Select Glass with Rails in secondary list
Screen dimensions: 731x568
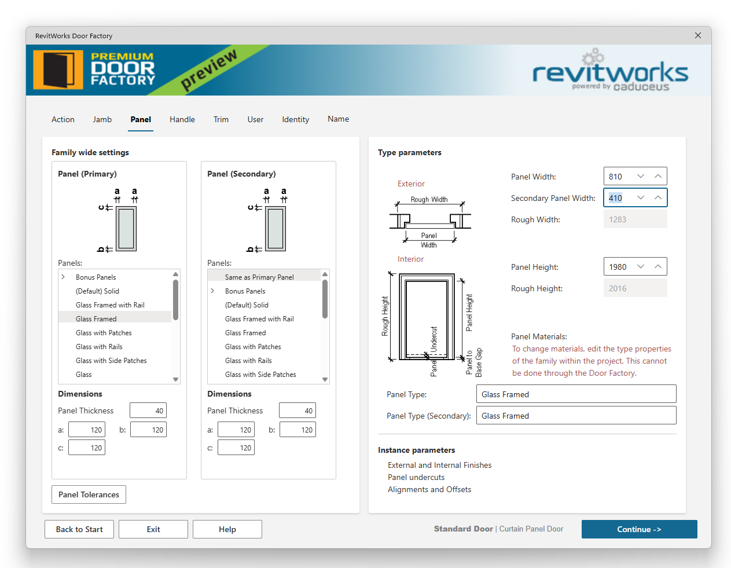[248, 361]
